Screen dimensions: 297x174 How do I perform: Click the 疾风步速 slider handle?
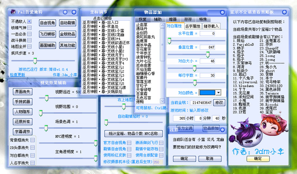35,61
